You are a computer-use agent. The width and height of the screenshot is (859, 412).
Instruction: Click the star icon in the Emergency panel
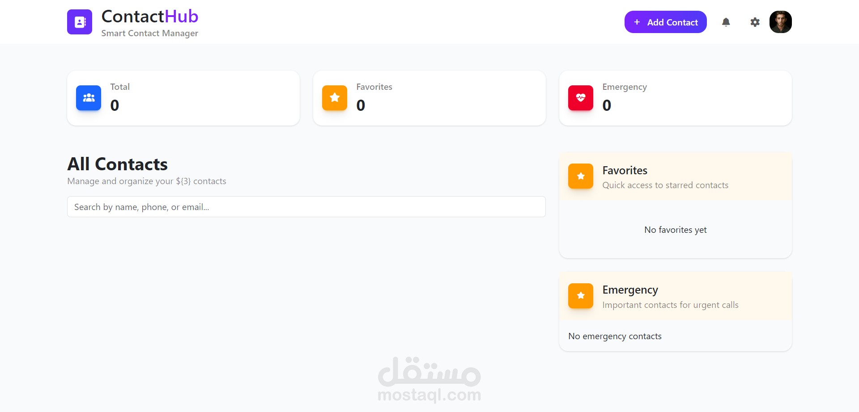point(580,296)
